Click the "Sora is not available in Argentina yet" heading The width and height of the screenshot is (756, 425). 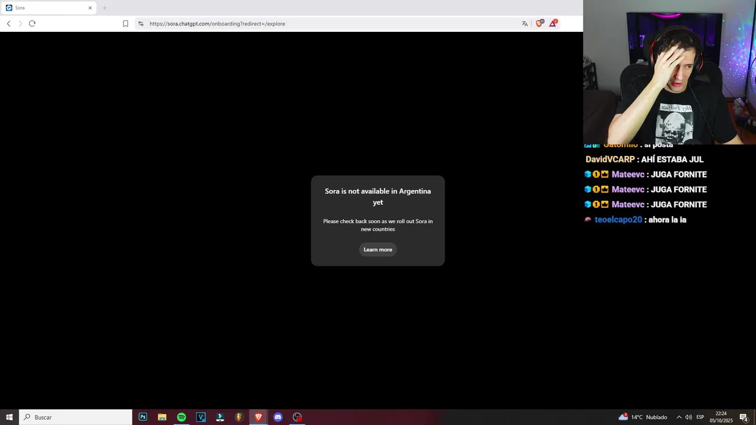point(378,197)
